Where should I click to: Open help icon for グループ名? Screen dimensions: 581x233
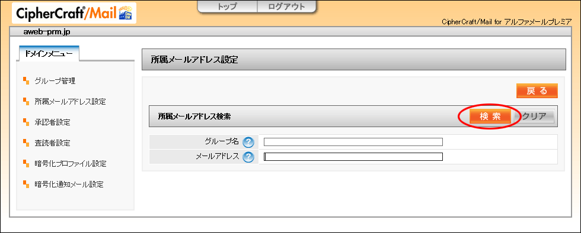pos(248,142)
